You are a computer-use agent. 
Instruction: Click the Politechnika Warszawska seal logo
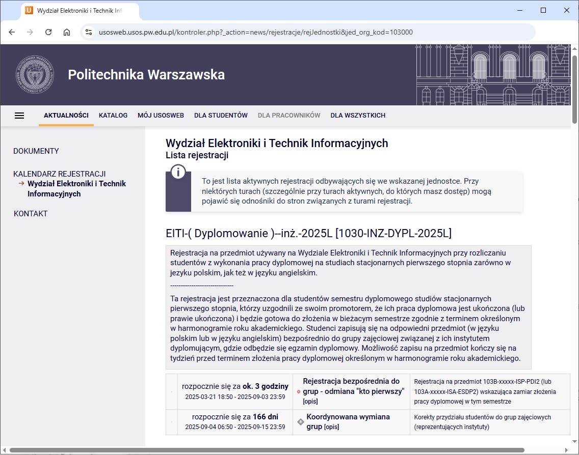tap(35, 74)
